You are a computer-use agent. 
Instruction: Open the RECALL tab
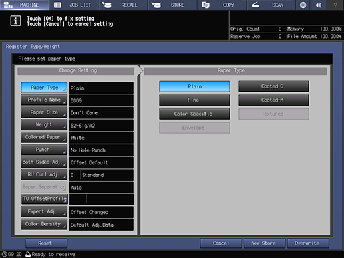tap(123, 5)
